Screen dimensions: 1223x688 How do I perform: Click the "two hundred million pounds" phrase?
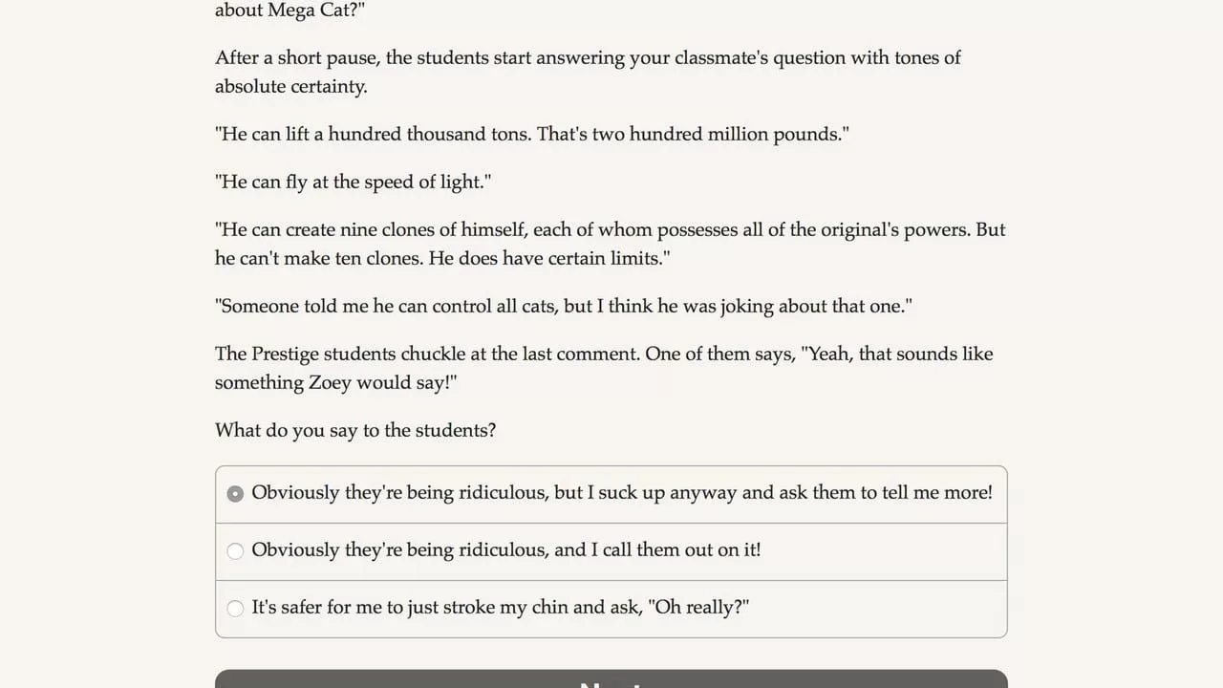pos(716,135)
